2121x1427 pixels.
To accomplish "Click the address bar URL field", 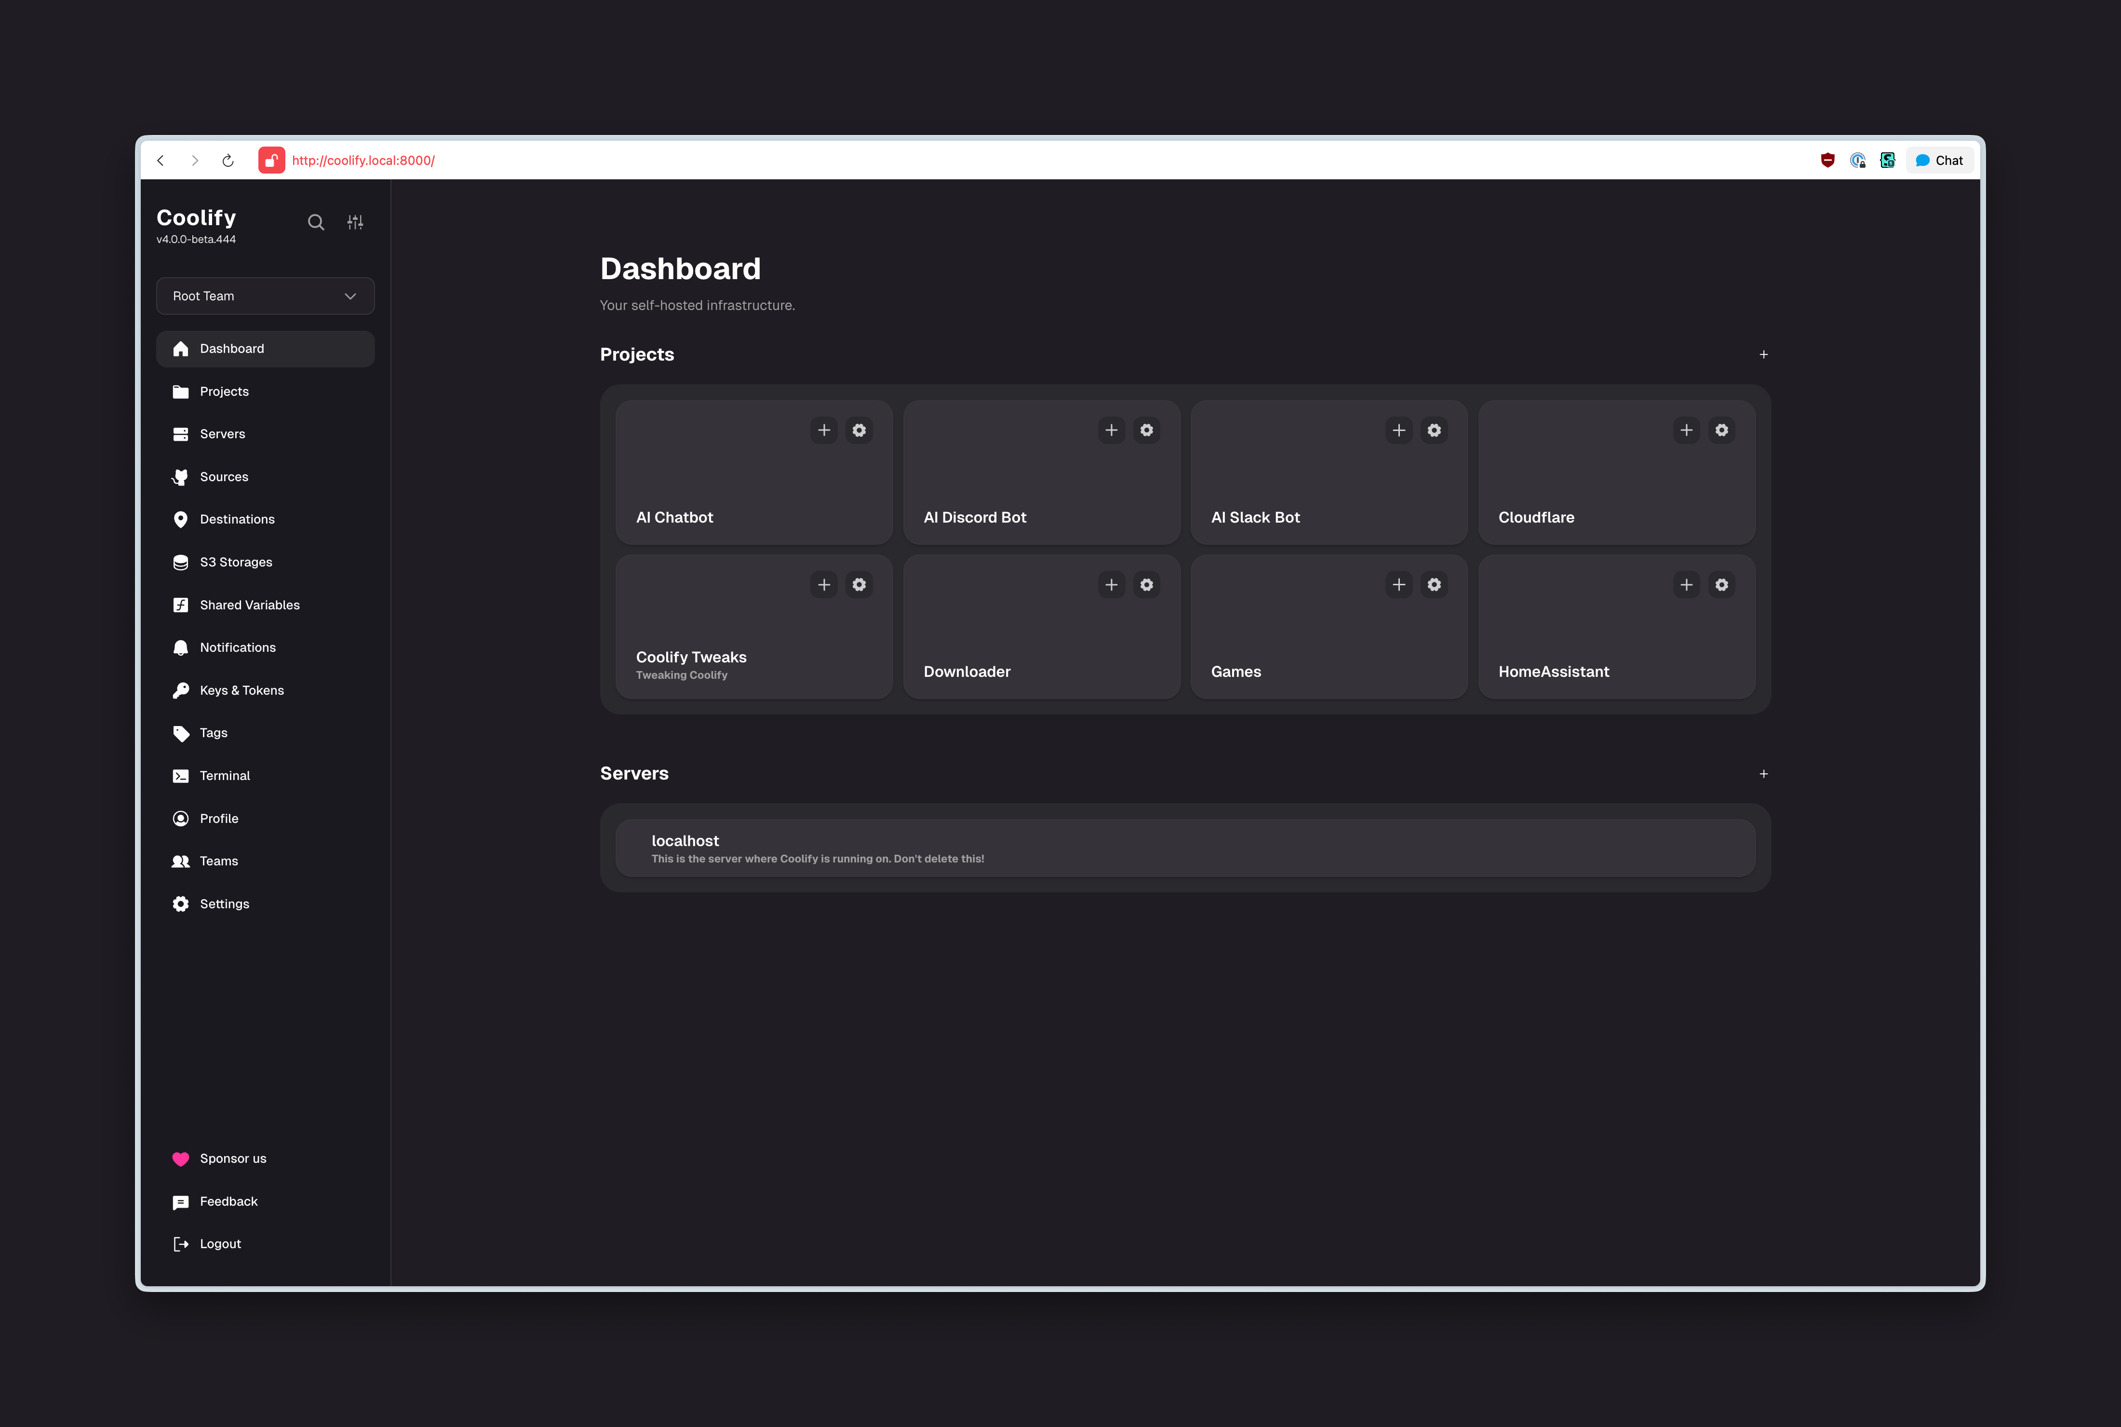I will [364, 159].
